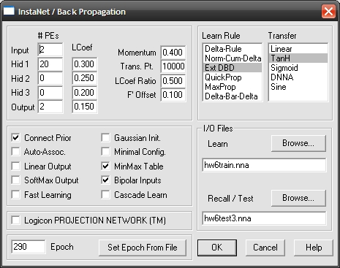
Task: Select QuickProp in Learn Rule list
Action: [233, 77]
